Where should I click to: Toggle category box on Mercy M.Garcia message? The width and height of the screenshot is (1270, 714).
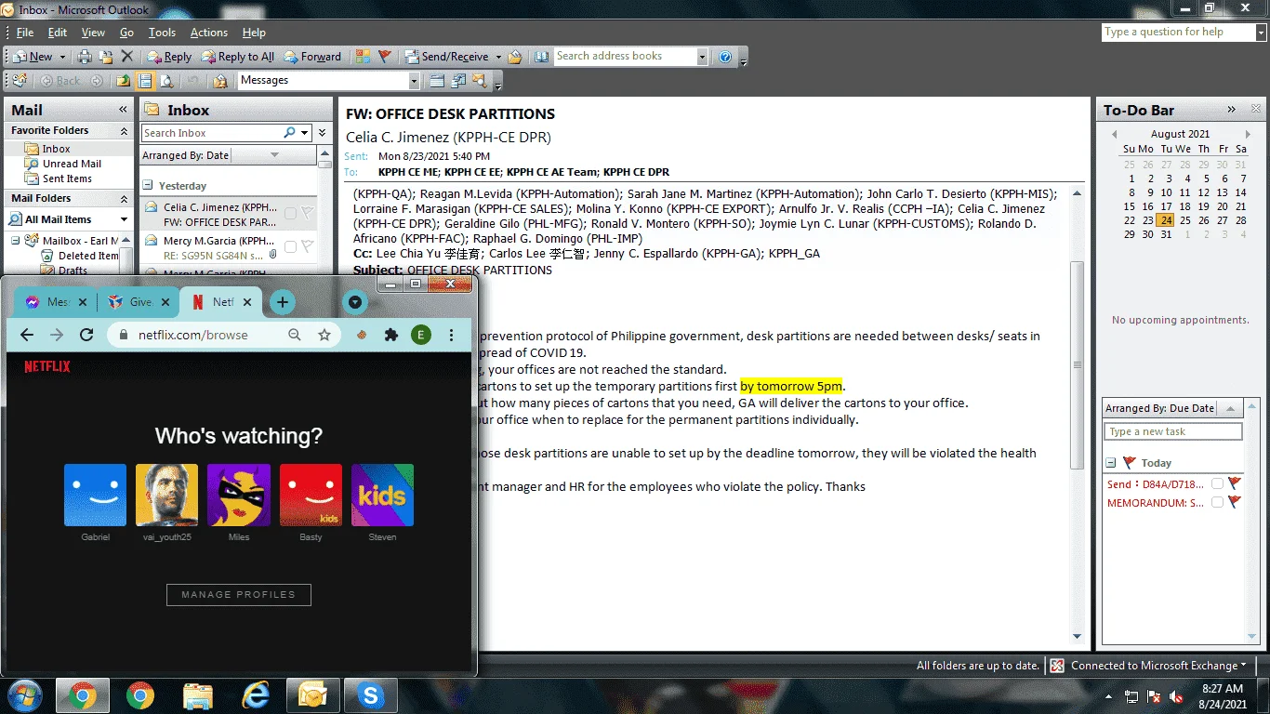[x=290, y=247]
